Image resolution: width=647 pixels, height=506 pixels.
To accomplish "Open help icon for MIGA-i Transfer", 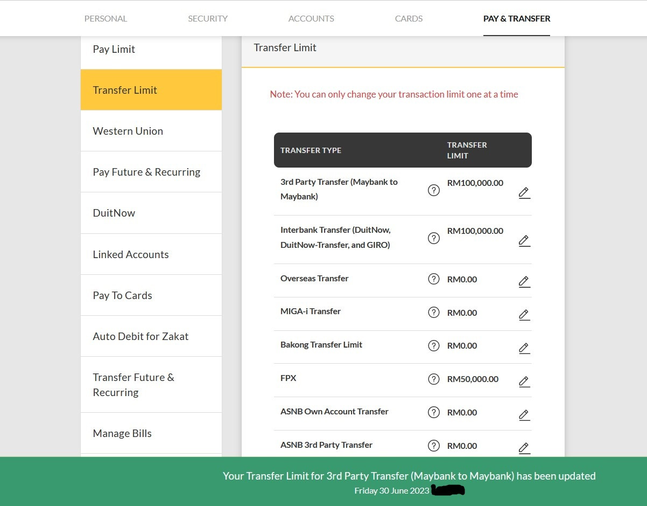I will coord(434,312).
